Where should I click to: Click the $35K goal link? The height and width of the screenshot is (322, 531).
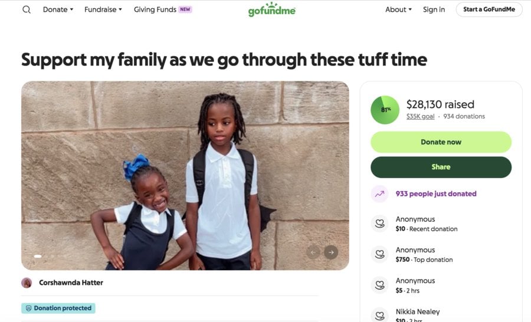click(420, 117)
